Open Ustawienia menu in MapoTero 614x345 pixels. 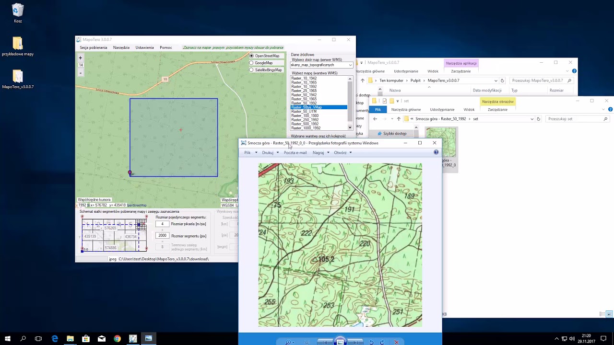tap(144, 47)
